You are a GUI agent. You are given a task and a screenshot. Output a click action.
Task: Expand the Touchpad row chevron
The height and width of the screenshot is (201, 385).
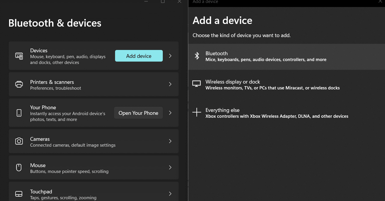coord(170,194)
